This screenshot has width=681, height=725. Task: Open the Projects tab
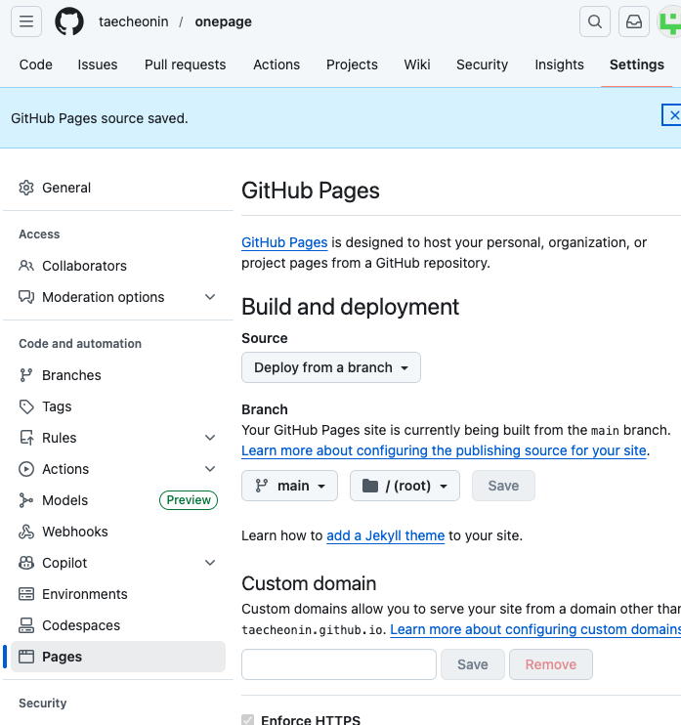point(352,64)
